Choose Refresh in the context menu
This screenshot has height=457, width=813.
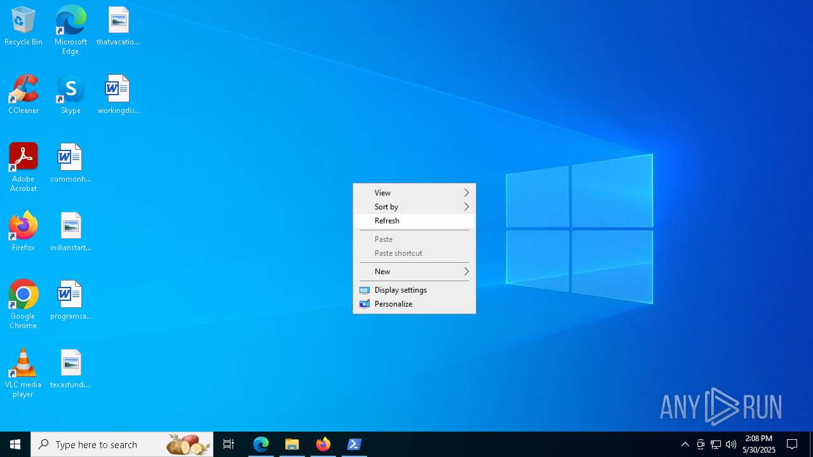pyautogui.click(x=414, y=221)
